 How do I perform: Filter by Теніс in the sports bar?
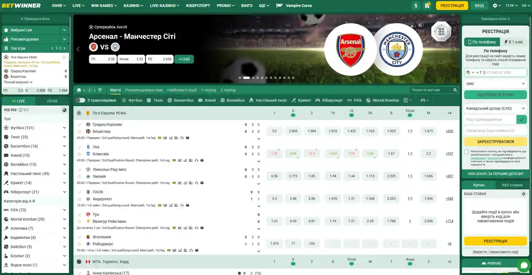coord(155,101)
